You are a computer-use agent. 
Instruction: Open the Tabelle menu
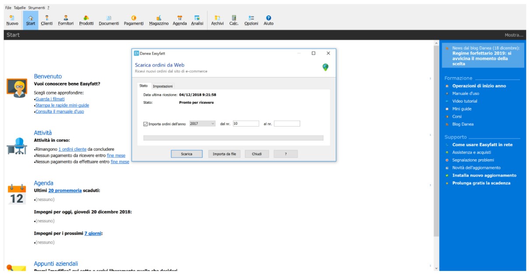pyautogui.click(x=20, y=8)
